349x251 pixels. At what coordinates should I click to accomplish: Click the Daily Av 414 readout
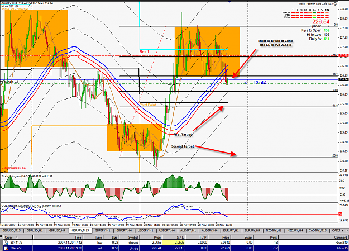pos(319,39)
